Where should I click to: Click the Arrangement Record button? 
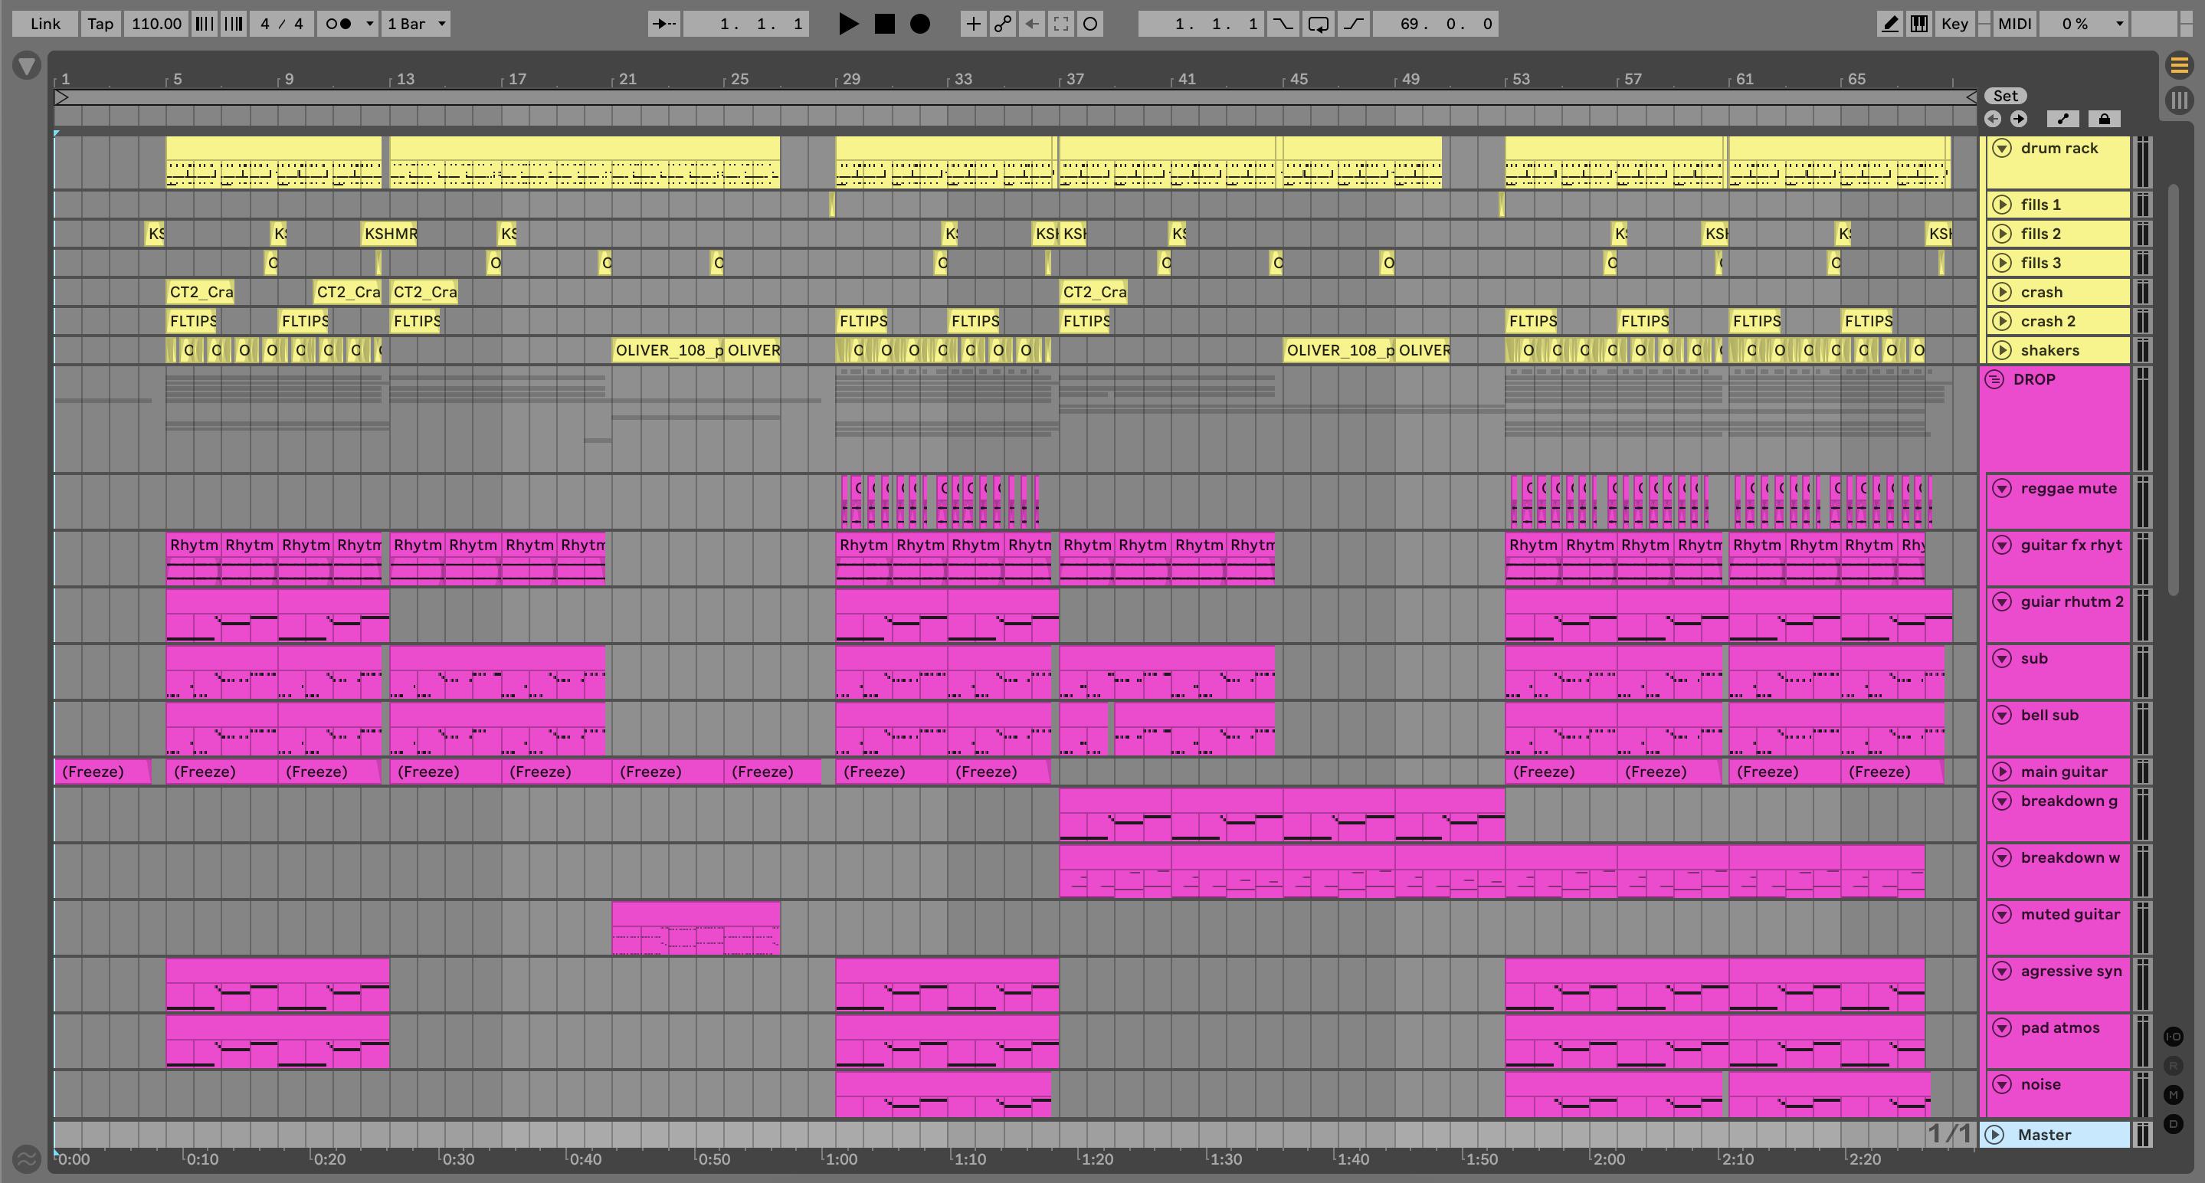pyautogui.click(x=920, y=24)
